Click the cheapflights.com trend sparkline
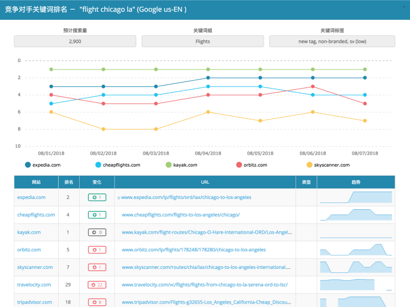This screenshot has height=307, width=410. (356, 215)
